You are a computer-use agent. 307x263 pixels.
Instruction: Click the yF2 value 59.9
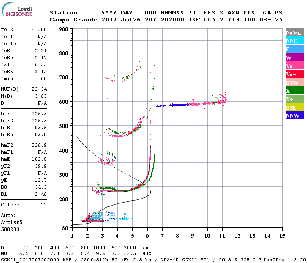[x=41, y=166]
